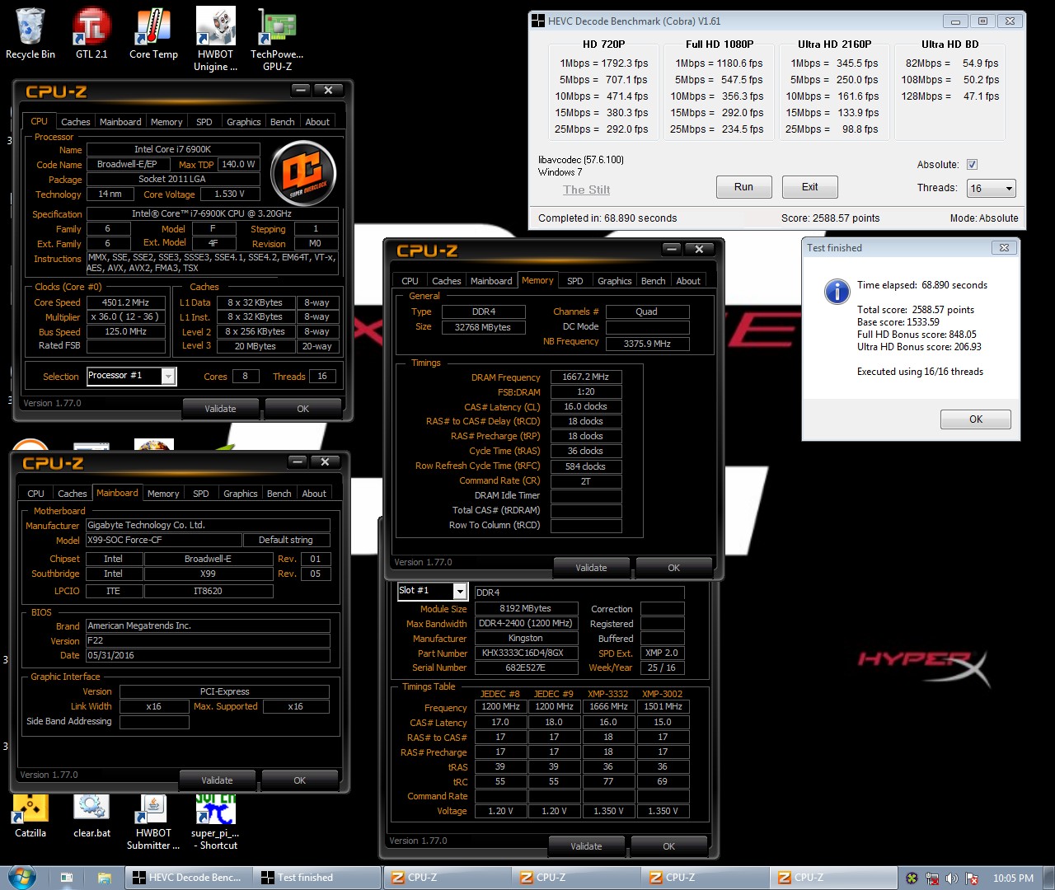
Task: Click the HD 720P 1Mbps 1792.3 fps result
Action: (x=604, y=63)
